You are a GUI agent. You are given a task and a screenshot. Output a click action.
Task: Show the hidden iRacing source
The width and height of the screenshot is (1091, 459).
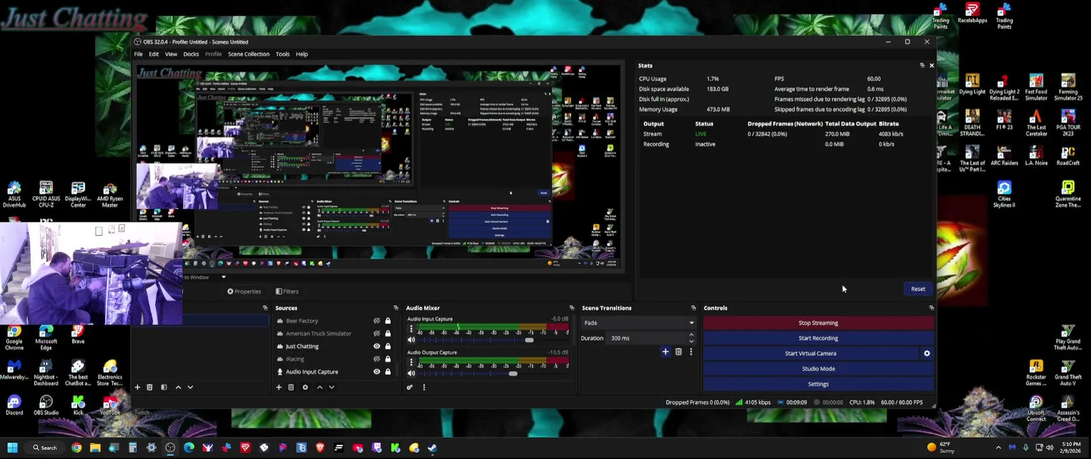tap(376, 359)
